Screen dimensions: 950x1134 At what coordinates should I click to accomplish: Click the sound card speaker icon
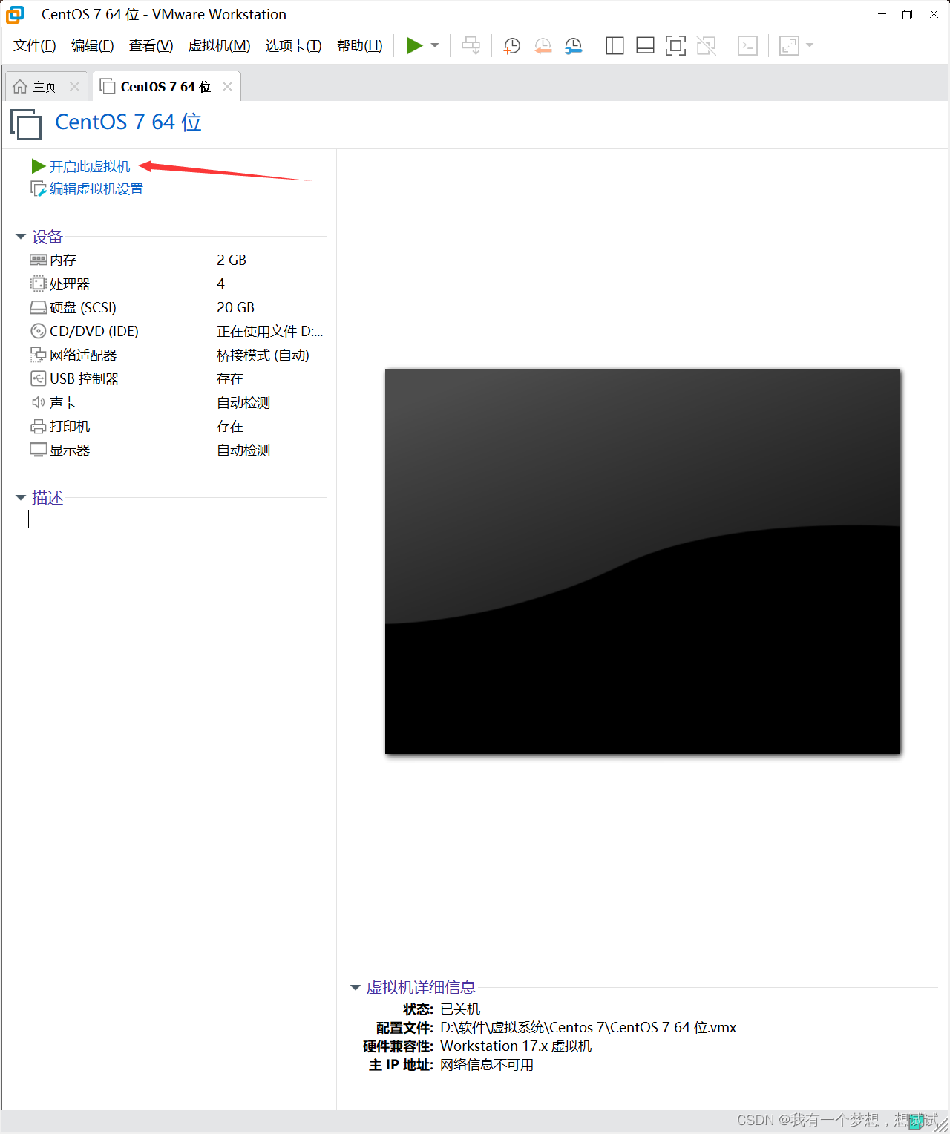(x=39, y=402)
